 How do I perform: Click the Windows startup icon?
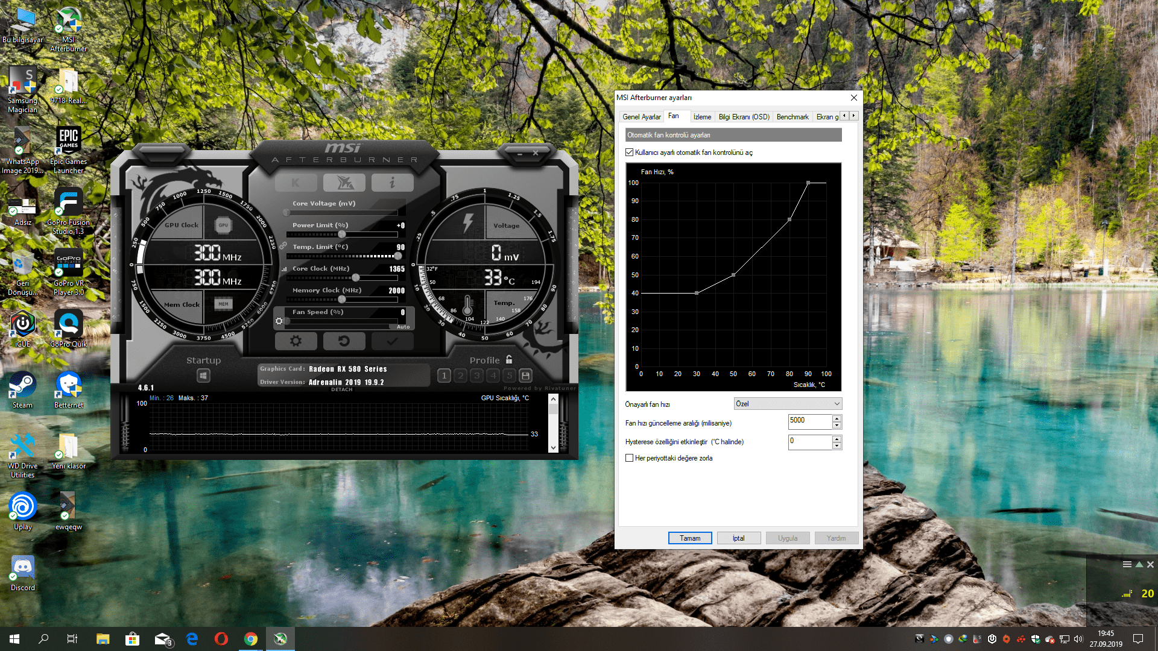(x=203, y=376)
